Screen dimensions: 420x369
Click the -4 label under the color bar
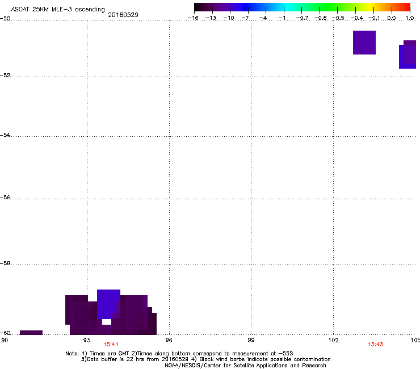[263, 18]
